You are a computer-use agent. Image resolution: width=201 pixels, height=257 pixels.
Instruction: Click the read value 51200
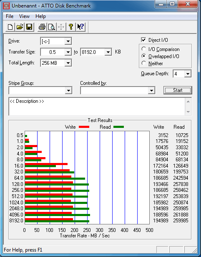coord(182,154)
